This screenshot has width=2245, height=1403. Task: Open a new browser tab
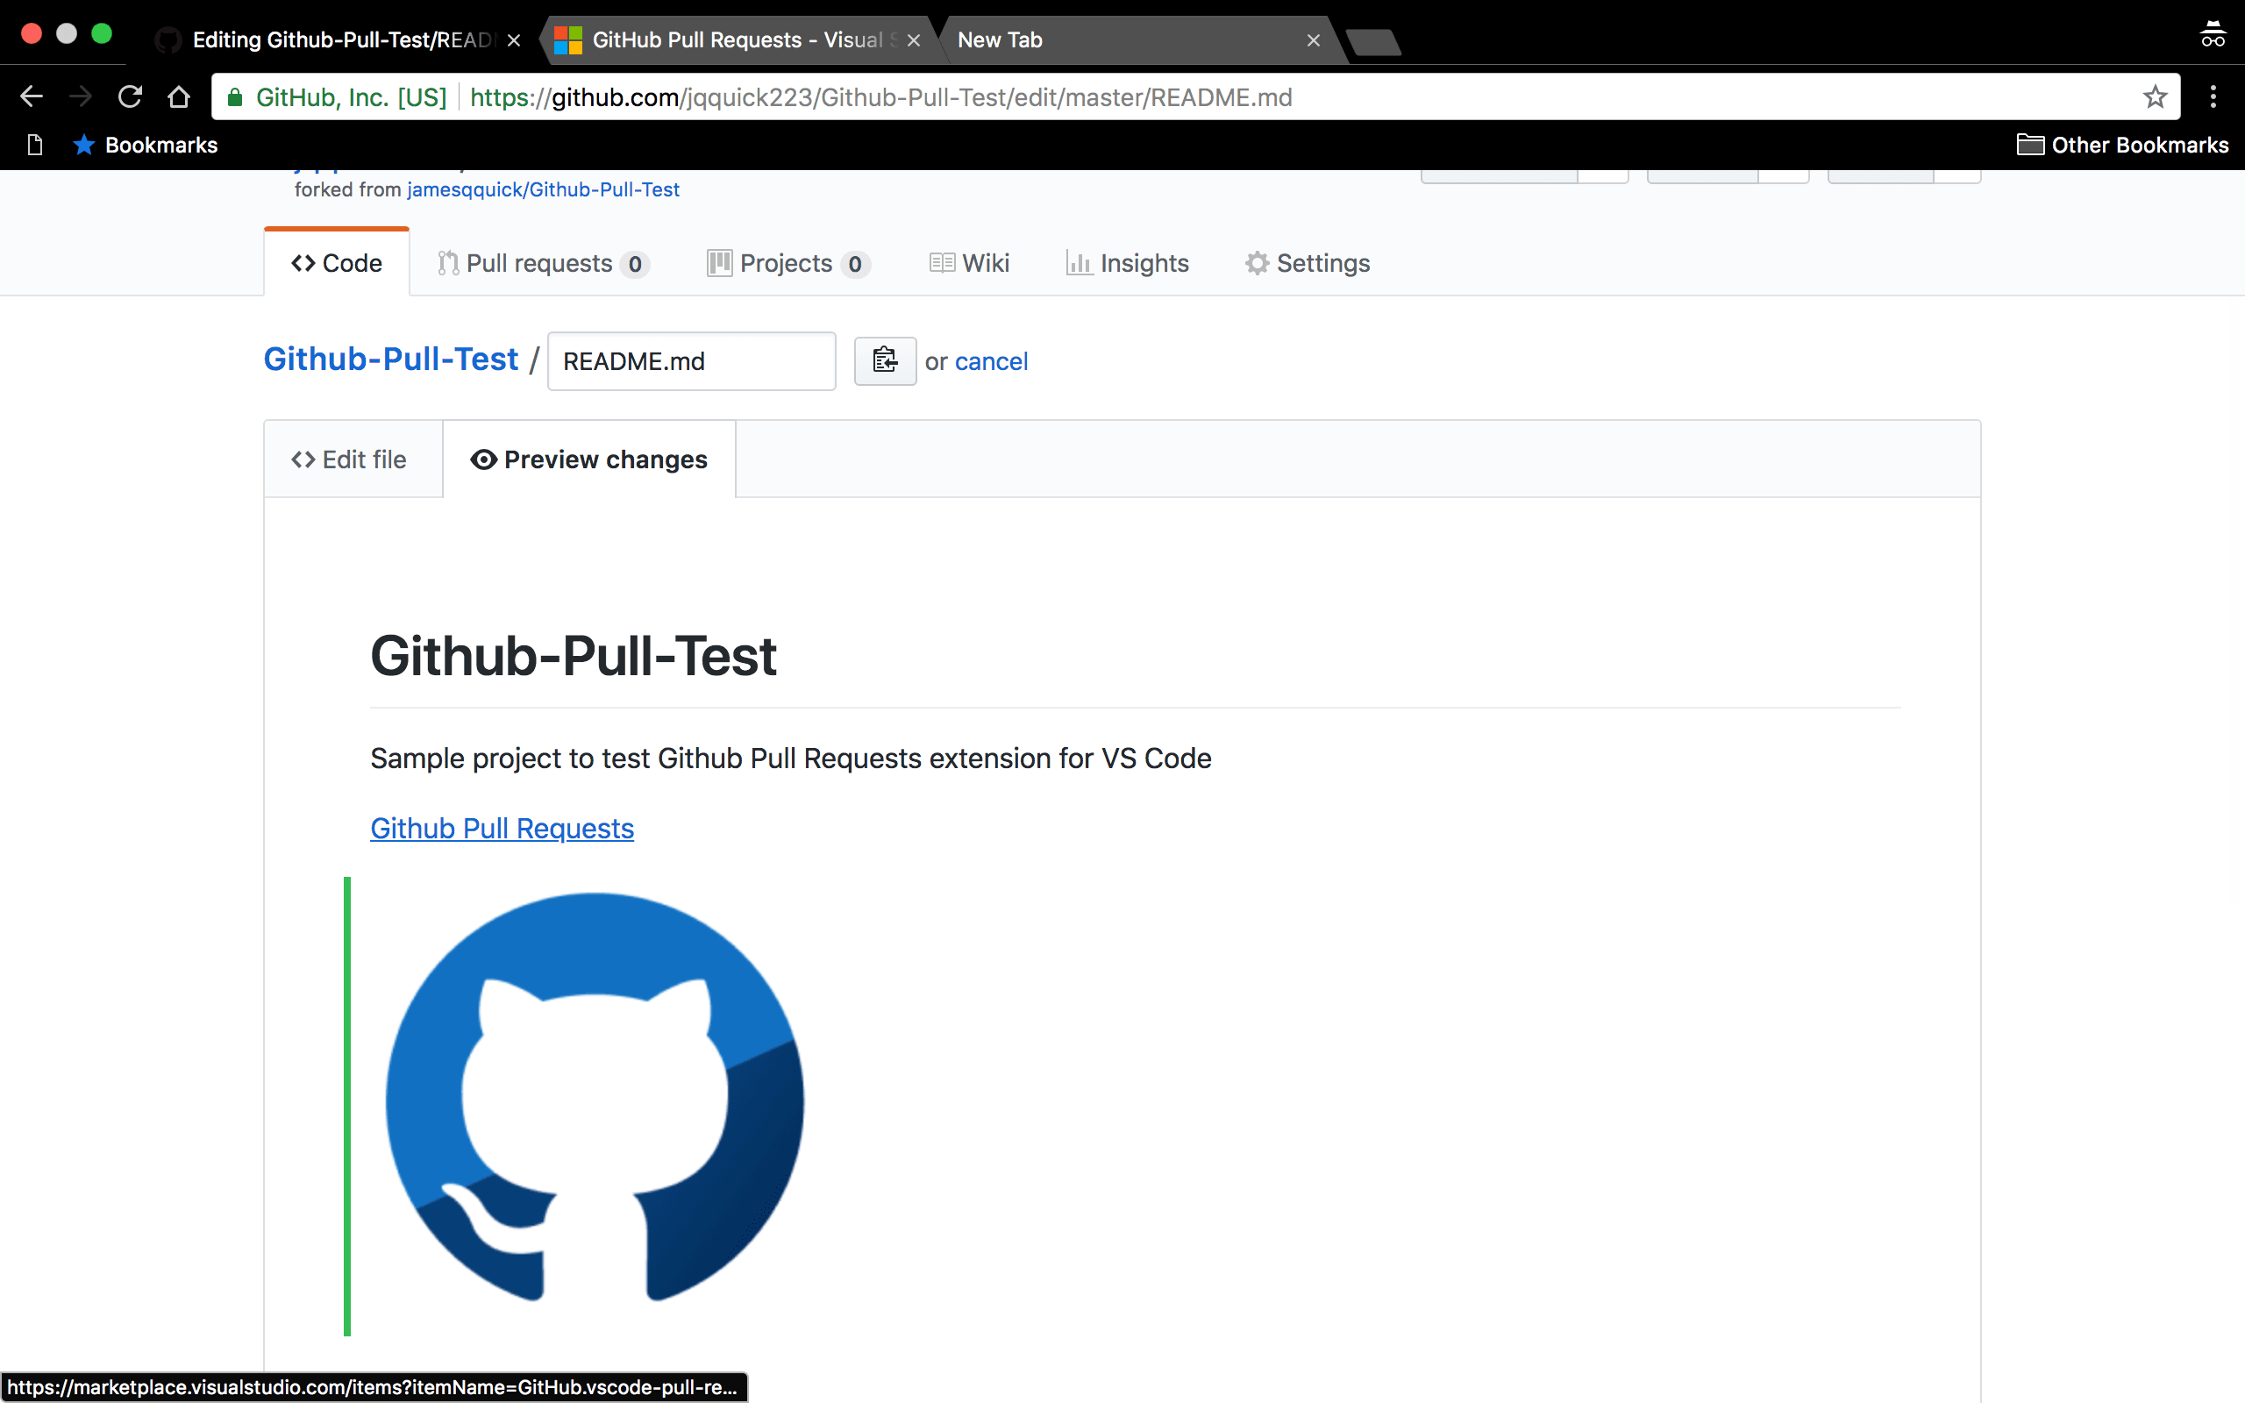[x=1374, y=42]
